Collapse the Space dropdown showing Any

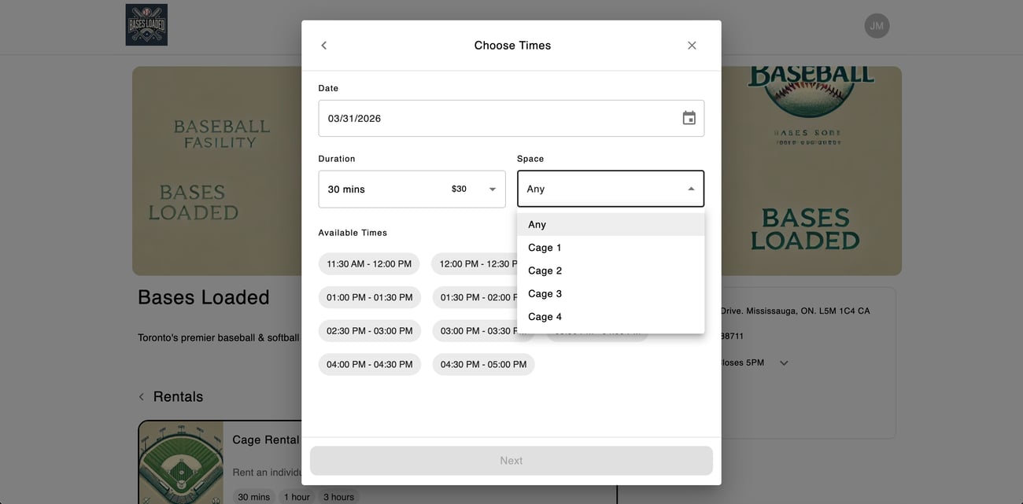click(x=610, y=189)
